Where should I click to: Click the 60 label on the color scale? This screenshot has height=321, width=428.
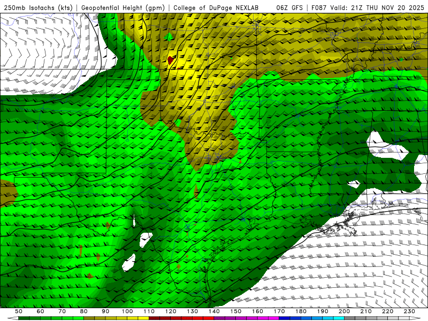(x=40, y=311)
